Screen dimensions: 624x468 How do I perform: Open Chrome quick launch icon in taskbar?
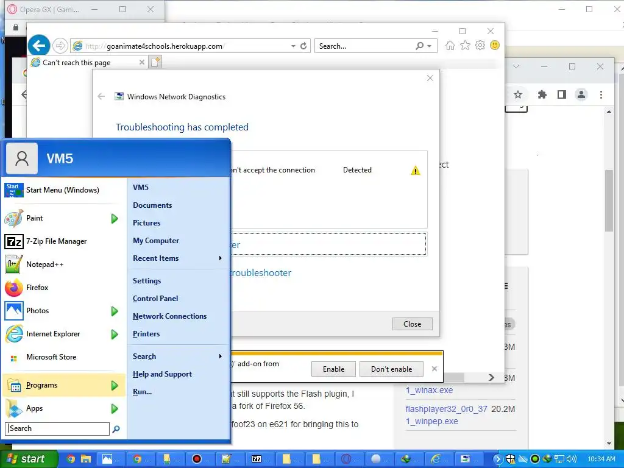pyautogui.click(x=71, y=459)
